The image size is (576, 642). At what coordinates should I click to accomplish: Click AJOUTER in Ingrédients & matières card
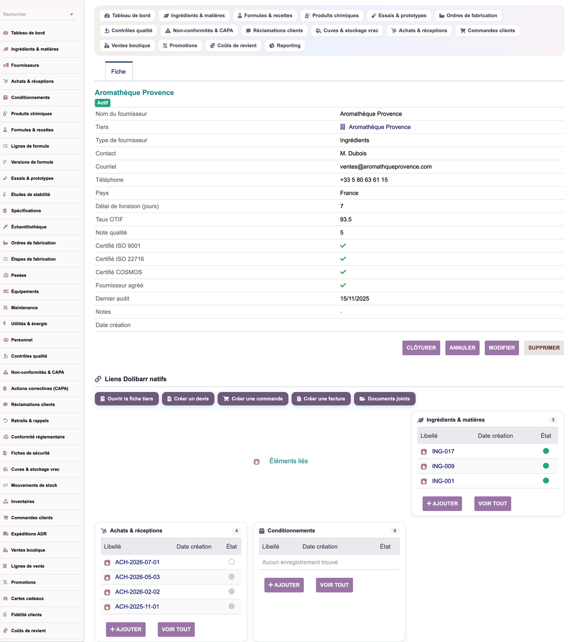coord(442,504)
